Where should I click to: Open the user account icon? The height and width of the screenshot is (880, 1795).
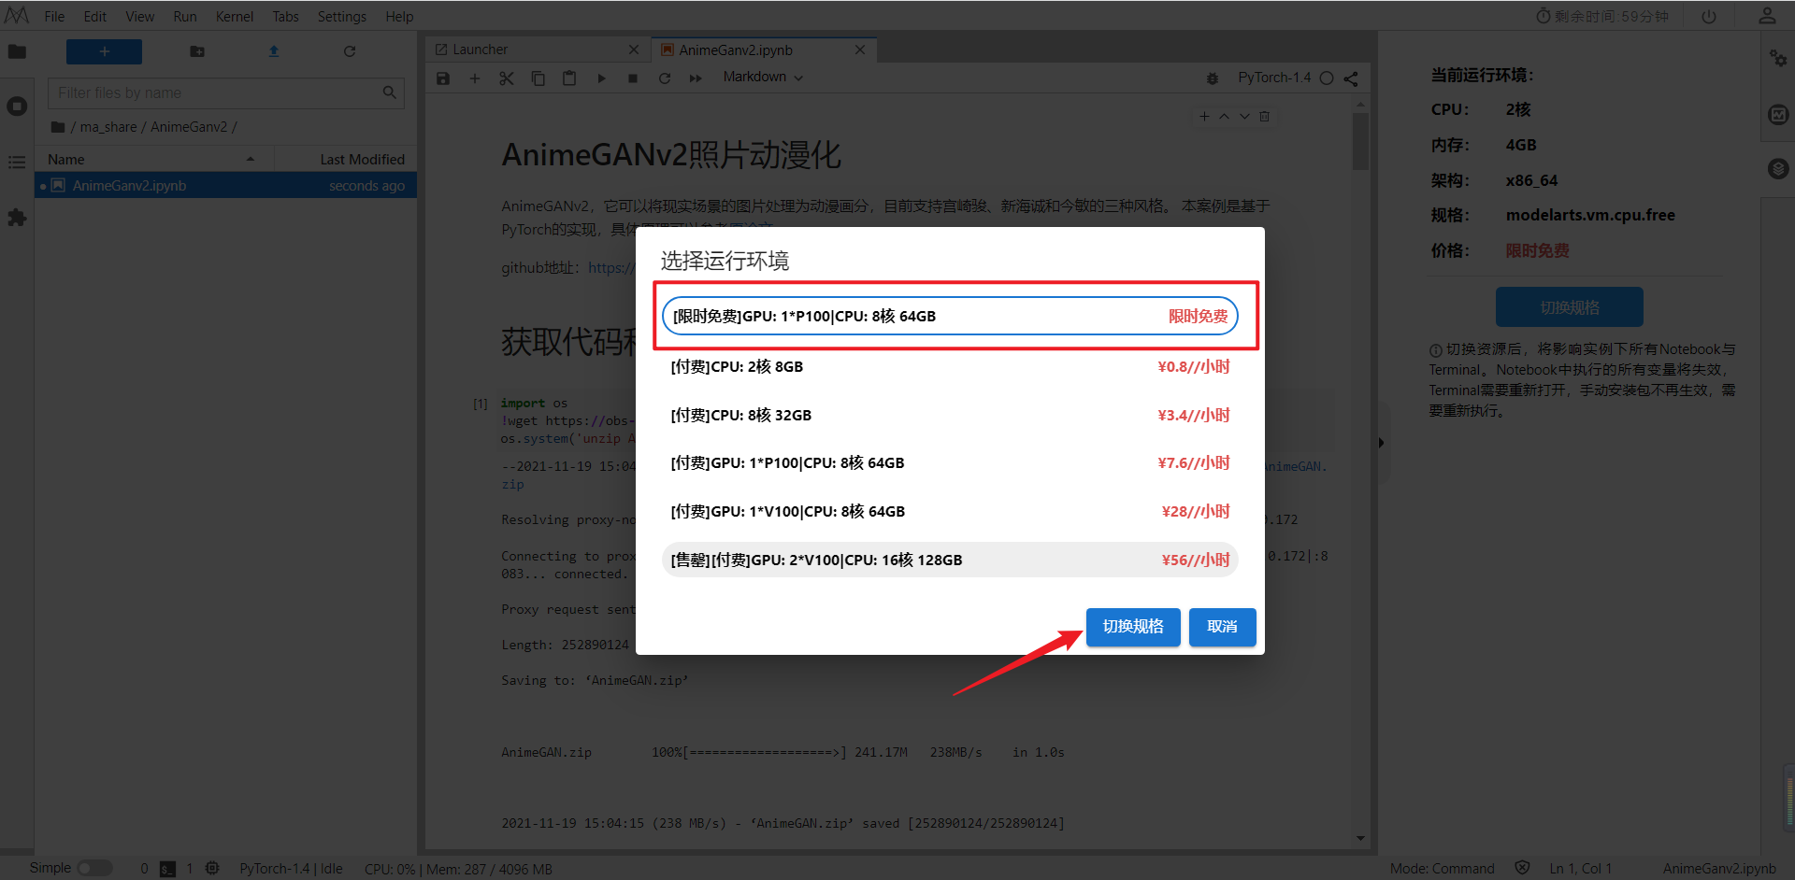point(1767,16)
